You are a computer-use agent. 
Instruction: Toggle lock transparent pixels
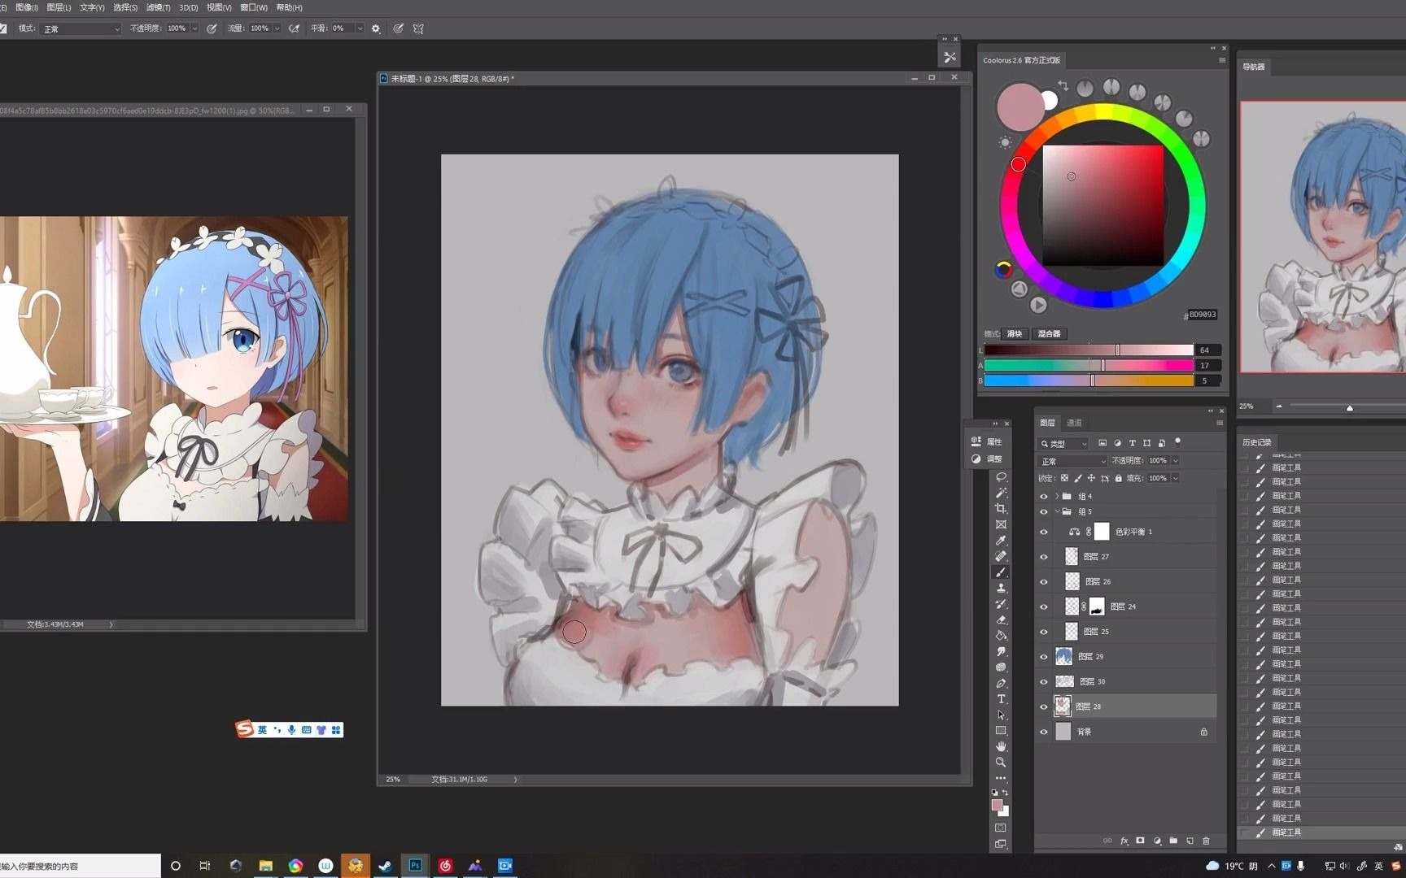click(1064, 478)
